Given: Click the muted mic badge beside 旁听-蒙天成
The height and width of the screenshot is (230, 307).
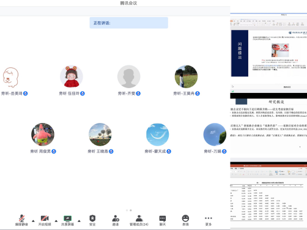Looking at the screenshot, I should [x=169, y=151].
